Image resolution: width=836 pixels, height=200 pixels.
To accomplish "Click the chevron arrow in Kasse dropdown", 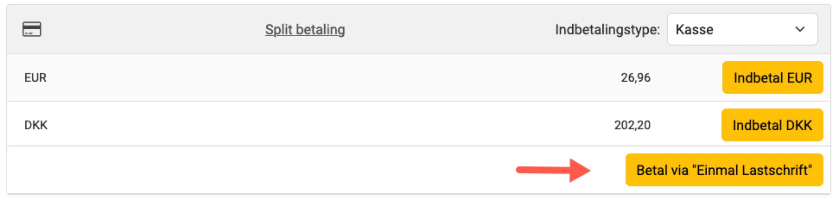I will 800,29.
